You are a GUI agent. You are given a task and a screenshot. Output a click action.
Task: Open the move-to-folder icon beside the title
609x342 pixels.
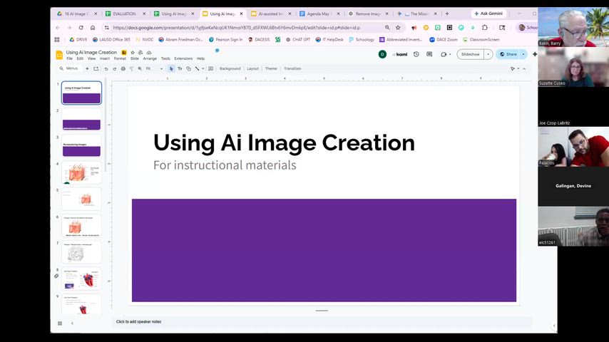(x=140, y=53)
